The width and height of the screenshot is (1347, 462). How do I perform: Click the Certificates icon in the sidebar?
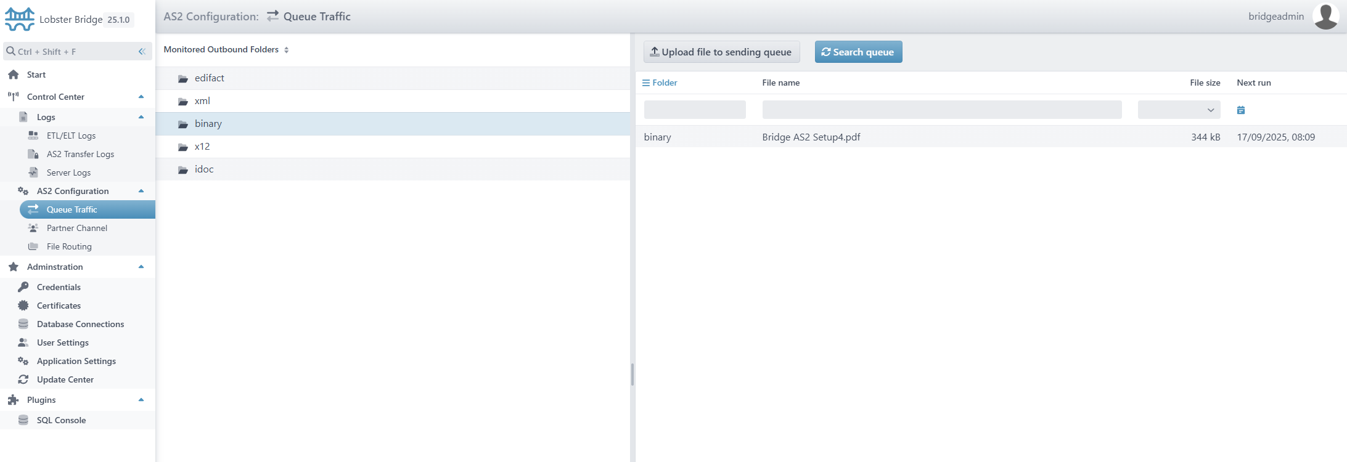coord(23,306)
